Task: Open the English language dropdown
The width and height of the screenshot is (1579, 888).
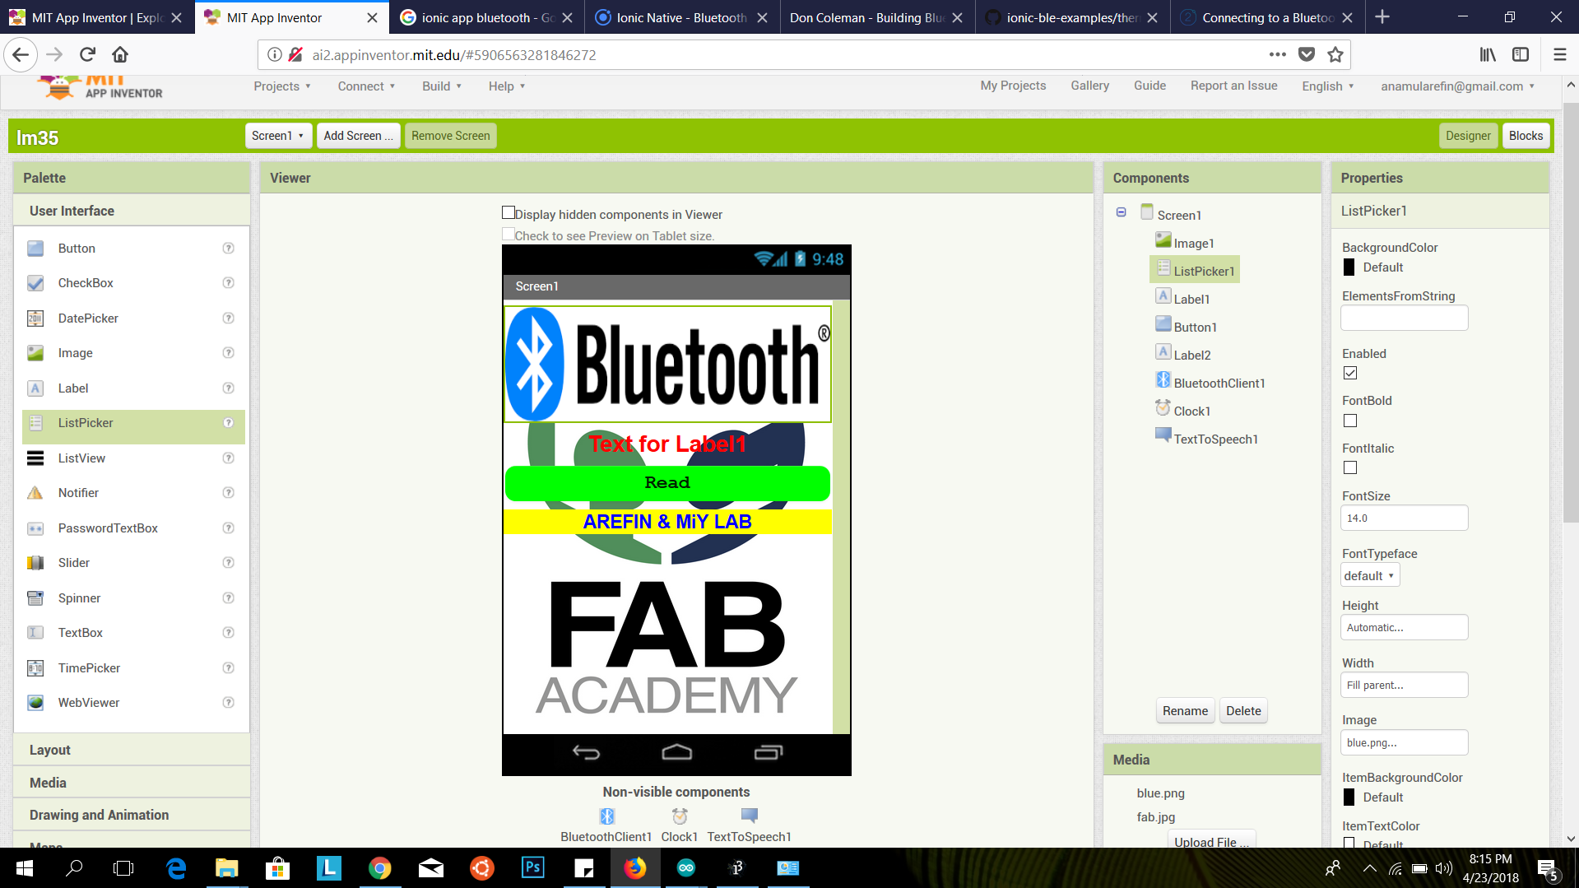Action: (1327, 86)
